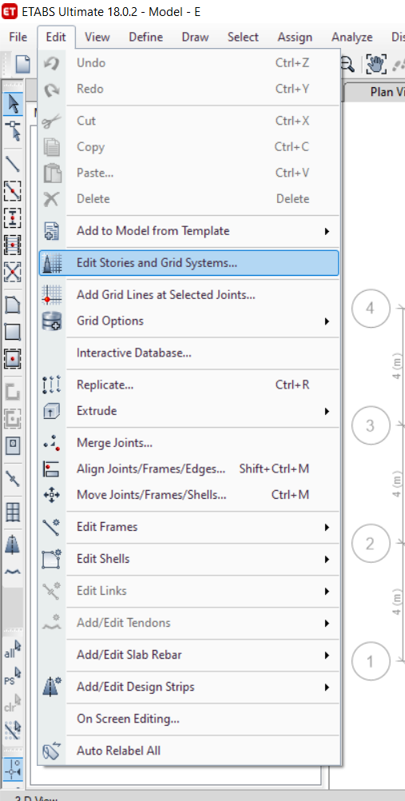405x801 pixels.
Task: Click the Align Joints icon
Action: point(52,469)
